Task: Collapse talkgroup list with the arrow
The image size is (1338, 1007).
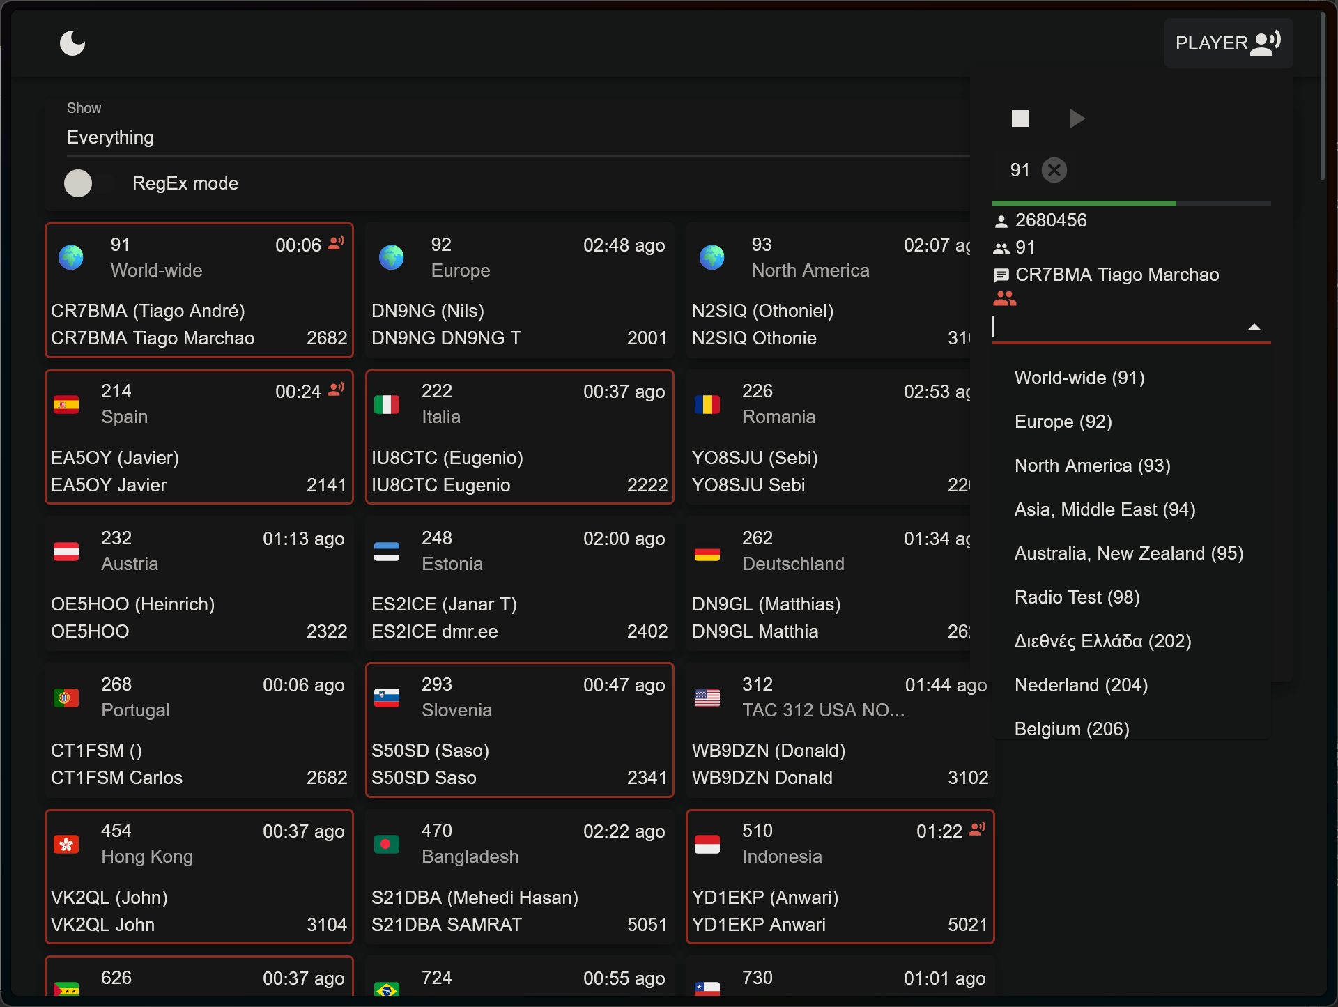Action: tap(1254, 327)
